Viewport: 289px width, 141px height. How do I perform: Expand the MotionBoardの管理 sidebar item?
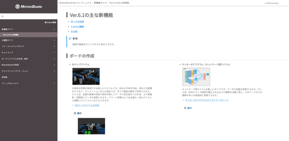pos(29,65)
